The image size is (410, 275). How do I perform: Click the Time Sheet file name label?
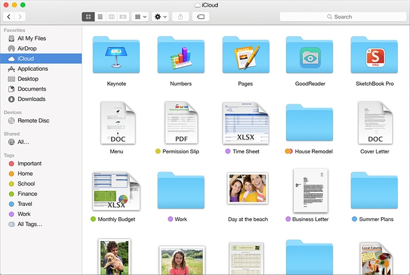246,152
